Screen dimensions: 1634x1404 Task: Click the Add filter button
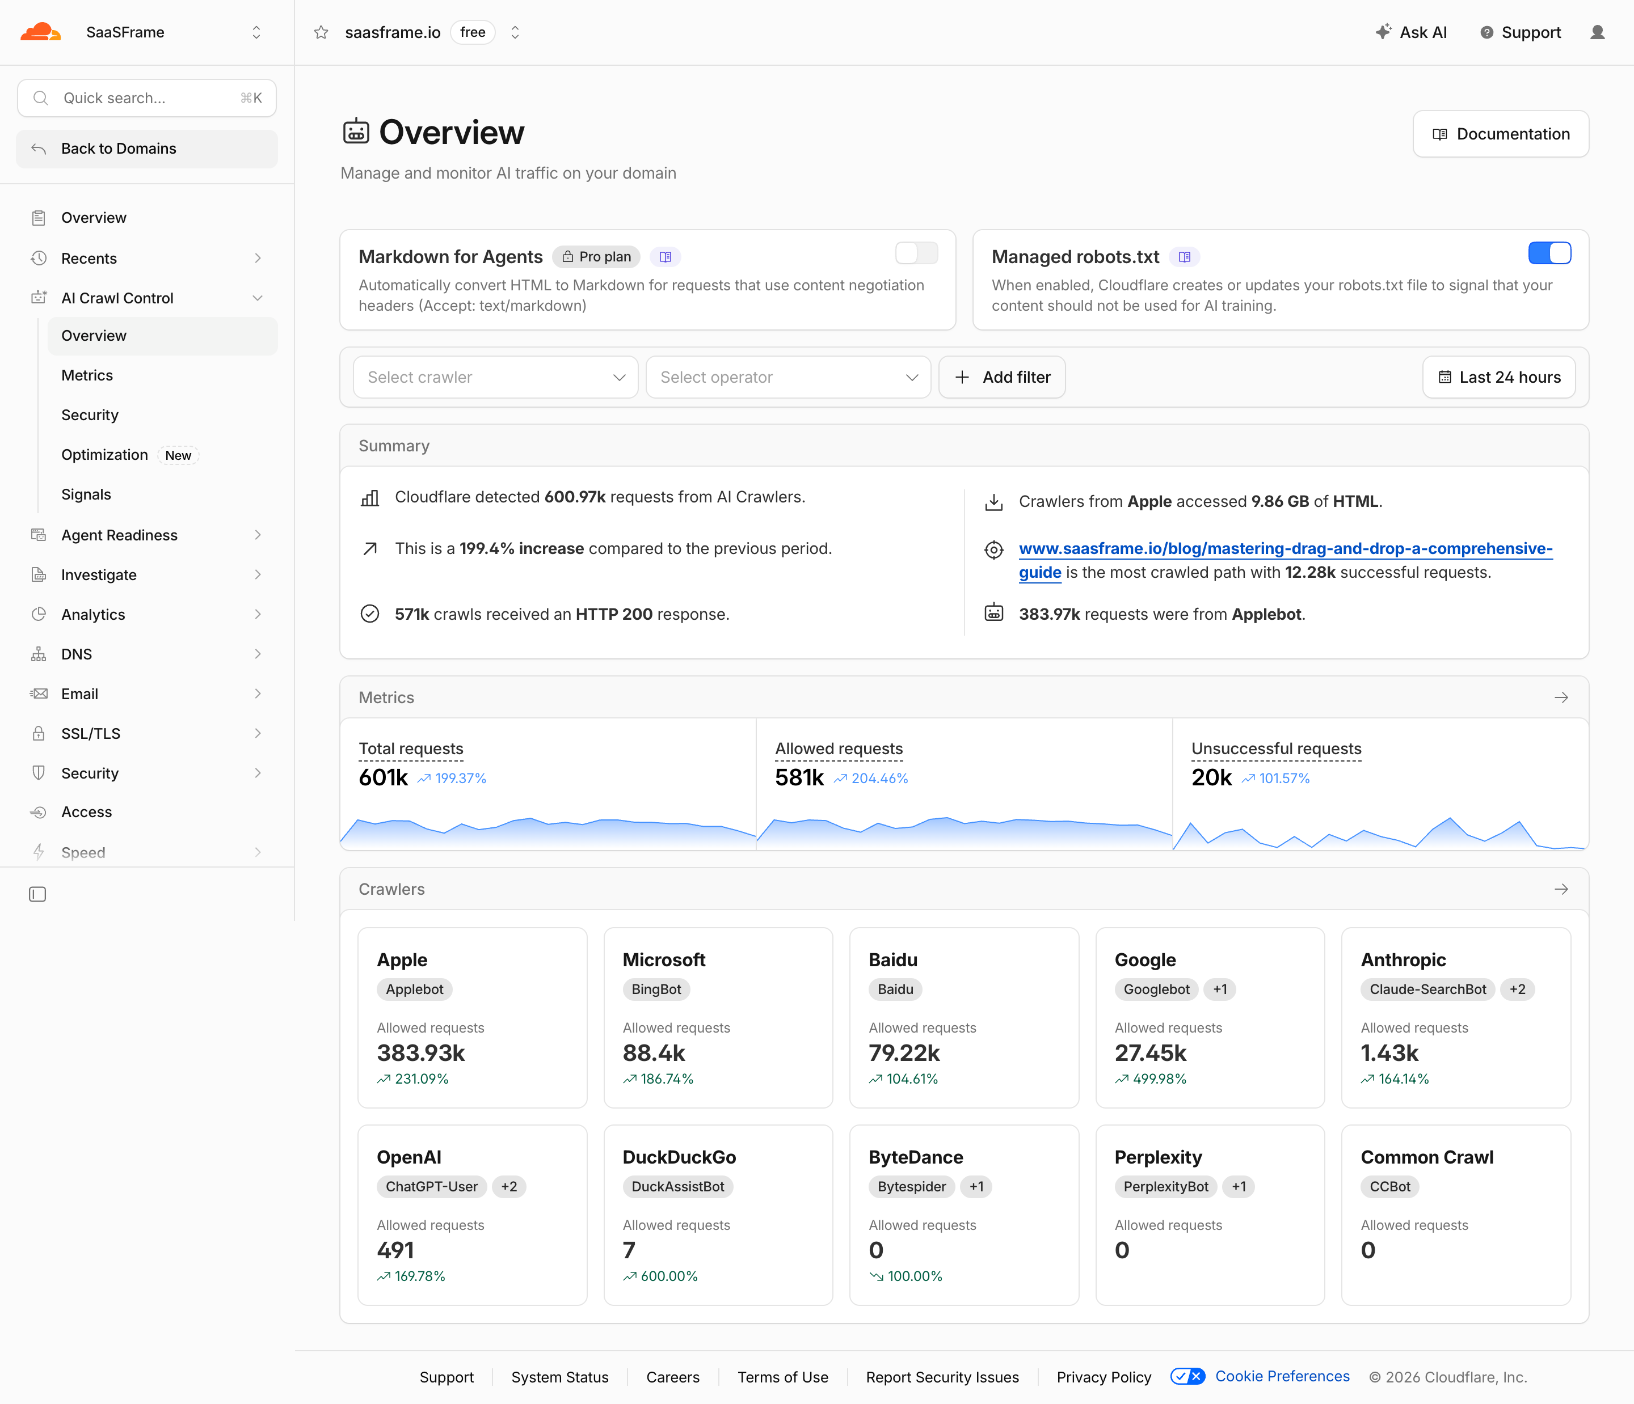point(1001,377)
